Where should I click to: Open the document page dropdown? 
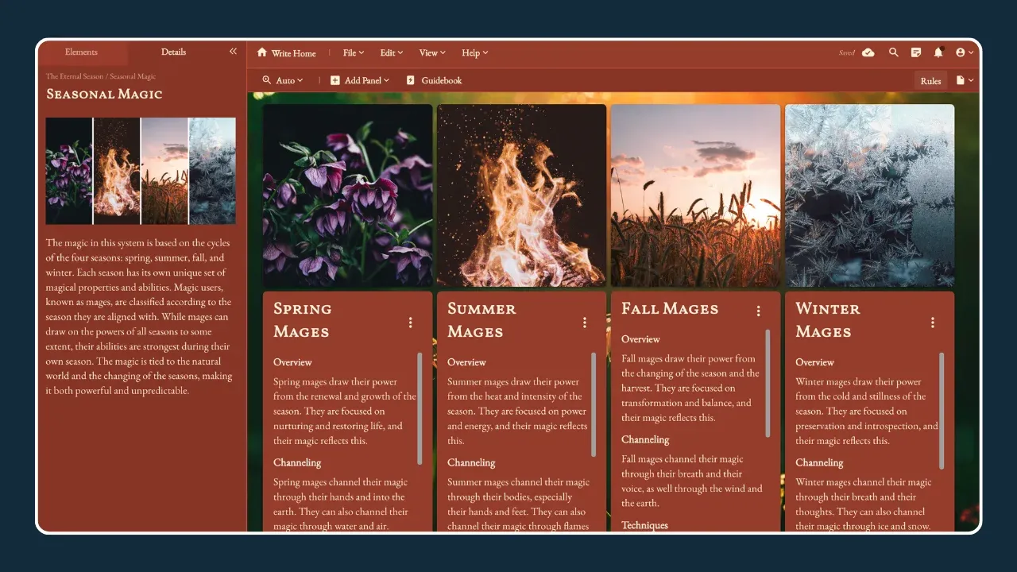[965, 80]
